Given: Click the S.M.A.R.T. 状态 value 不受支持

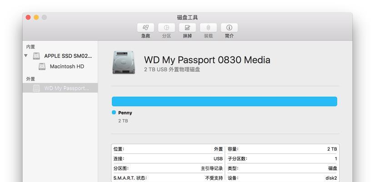Looking at the screenshot, I should pos(214,178).
